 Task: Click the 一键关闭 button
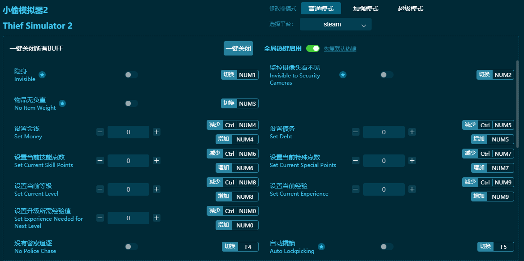point(238,48)
